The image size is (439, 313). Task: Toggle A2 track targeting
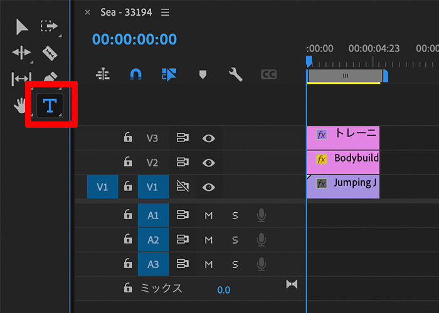pos(153,240)
